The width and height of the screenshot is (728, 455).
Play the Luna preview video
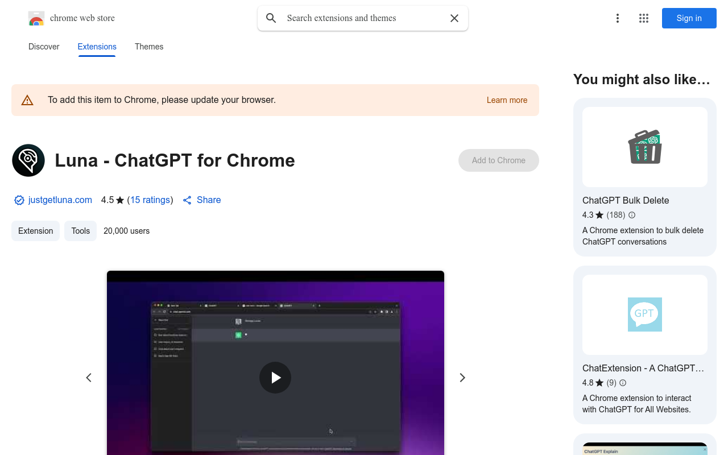tap(275, 378)
